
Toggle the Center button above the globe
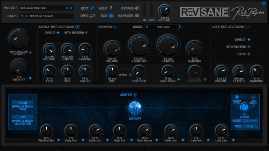135,95
